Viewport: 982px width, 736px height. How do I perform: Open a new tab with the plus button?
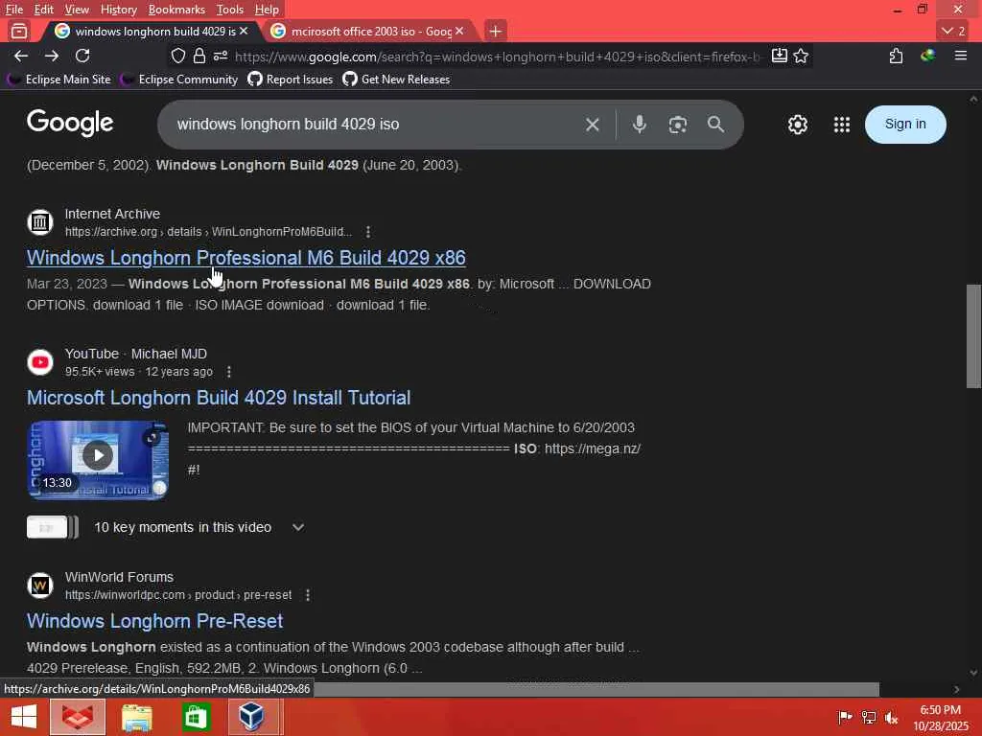[x=496, y=31]
